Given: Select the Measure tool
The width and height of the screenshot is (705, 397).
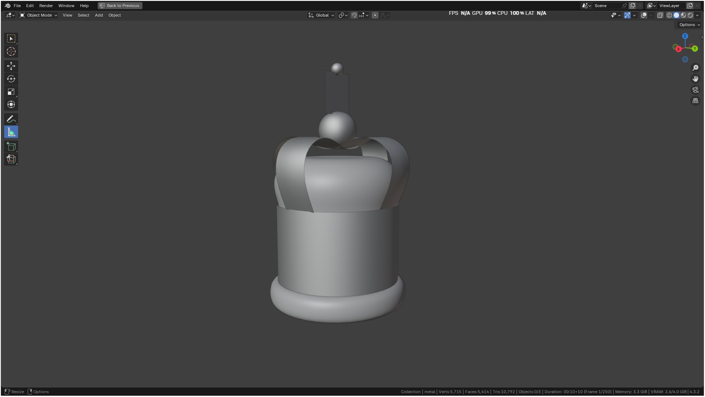Looking at the screenshot, I should click(x=11, y=132).
